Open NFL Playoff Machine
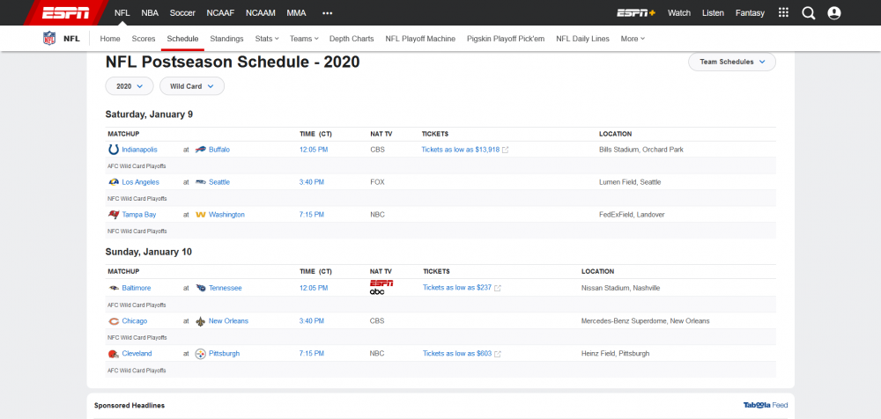 pos(420,39)
